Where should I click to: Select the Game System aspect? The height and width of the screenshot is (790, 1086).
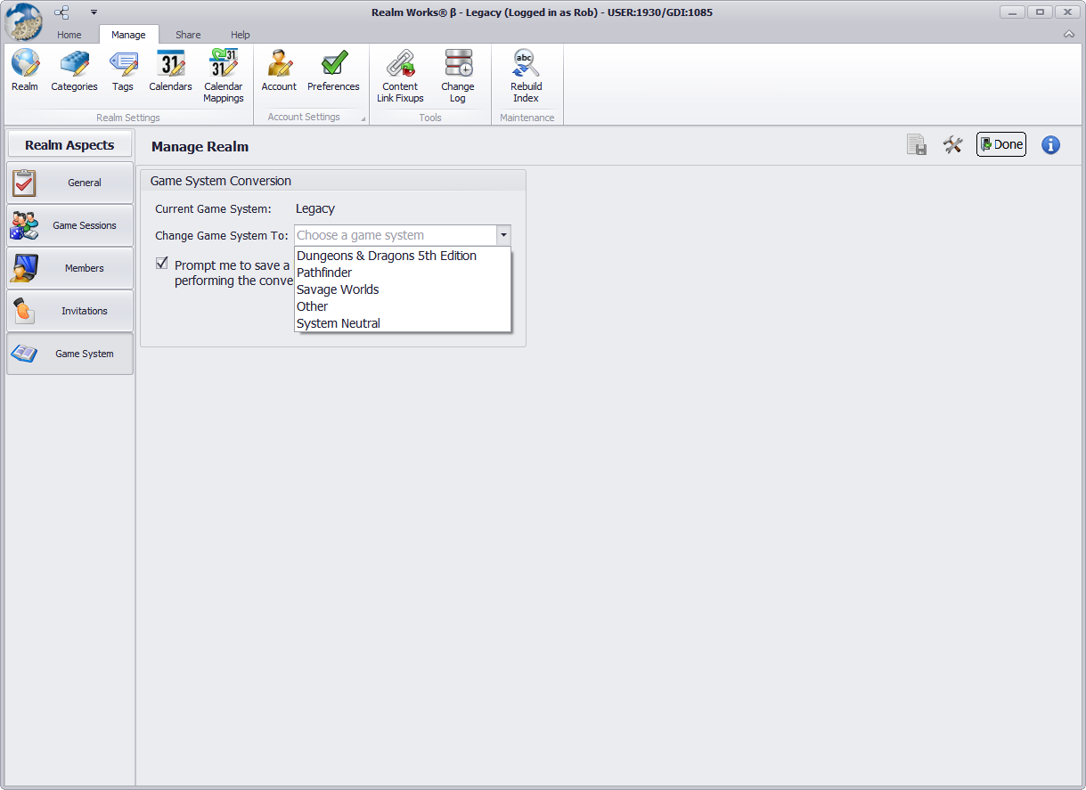[70, 354]
